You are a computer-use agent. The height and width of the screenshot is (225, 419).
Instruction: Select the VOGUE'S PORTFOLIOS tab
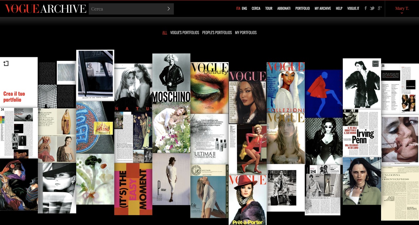coord(185,33)
